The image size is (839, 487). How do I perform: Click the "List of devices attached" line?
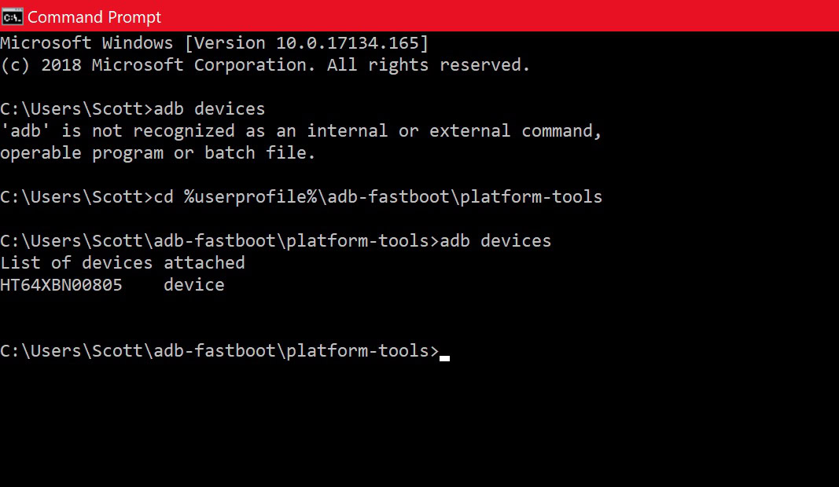point(123,263)
